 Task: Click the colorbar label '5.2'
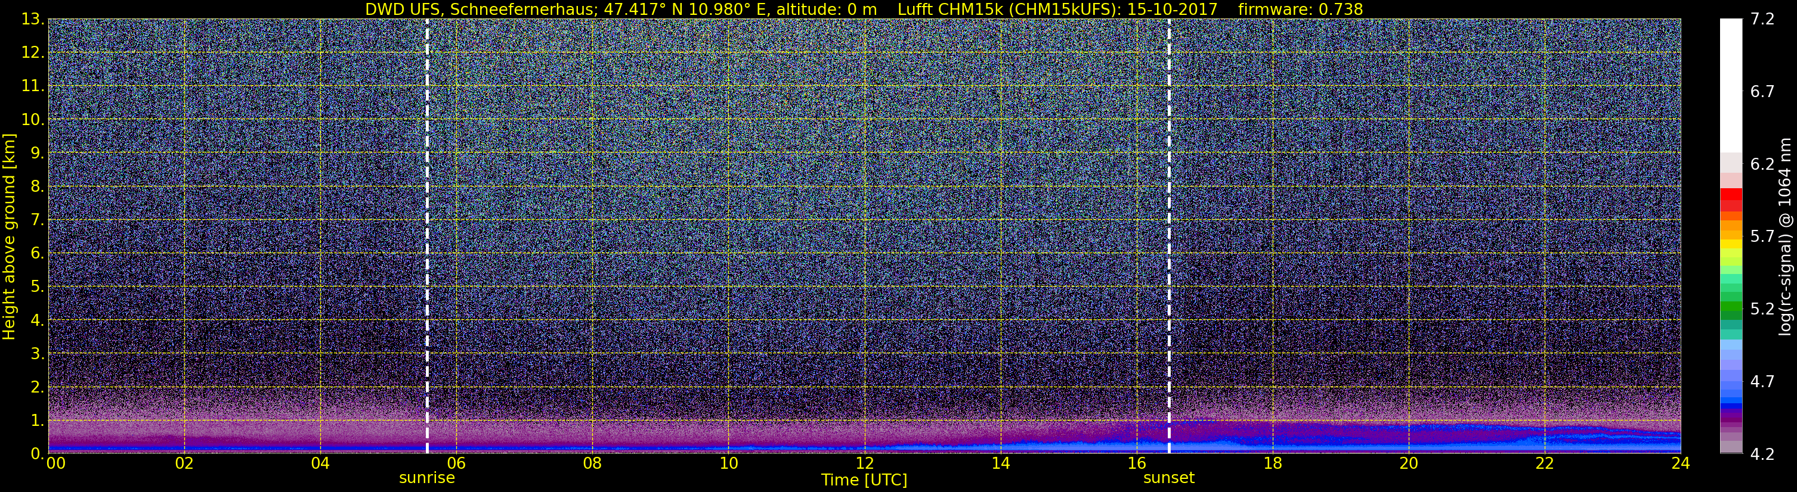click(1762, 309)
